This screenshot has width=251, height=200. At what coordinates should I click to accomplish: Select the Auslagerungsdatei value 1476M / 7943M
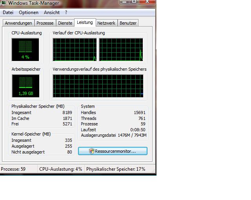pyautogui.click(x=132, y=135)
